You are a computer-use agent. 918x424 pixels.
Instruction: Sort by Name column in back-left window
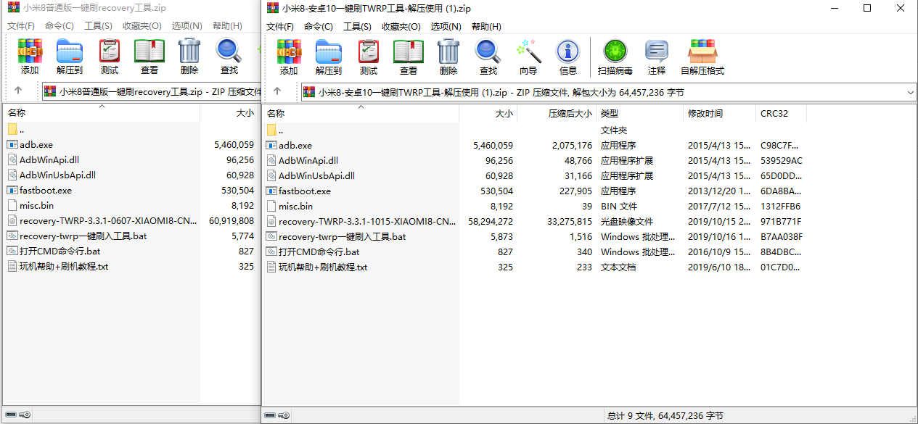[102, 113]
